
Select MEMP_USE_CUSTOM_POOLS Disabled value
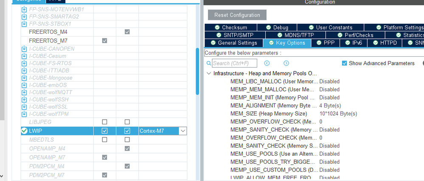tap(329, 170)
